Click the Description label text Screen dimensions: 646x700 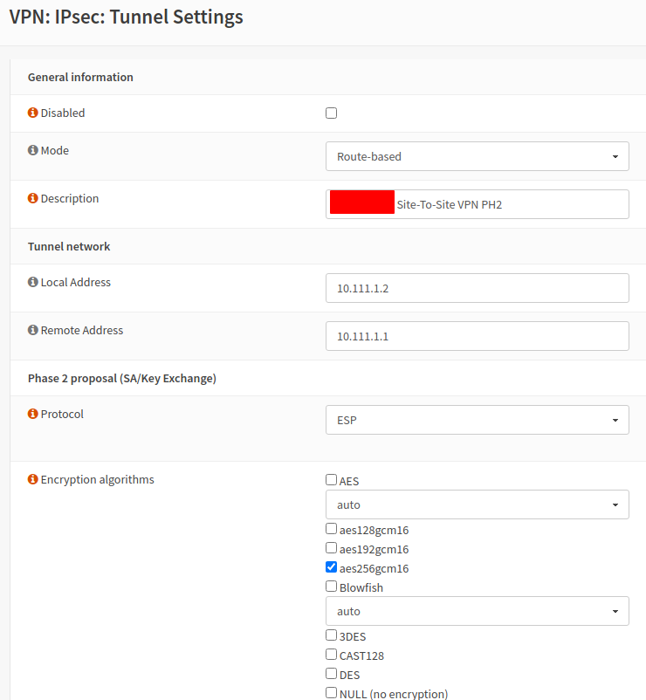70,199
